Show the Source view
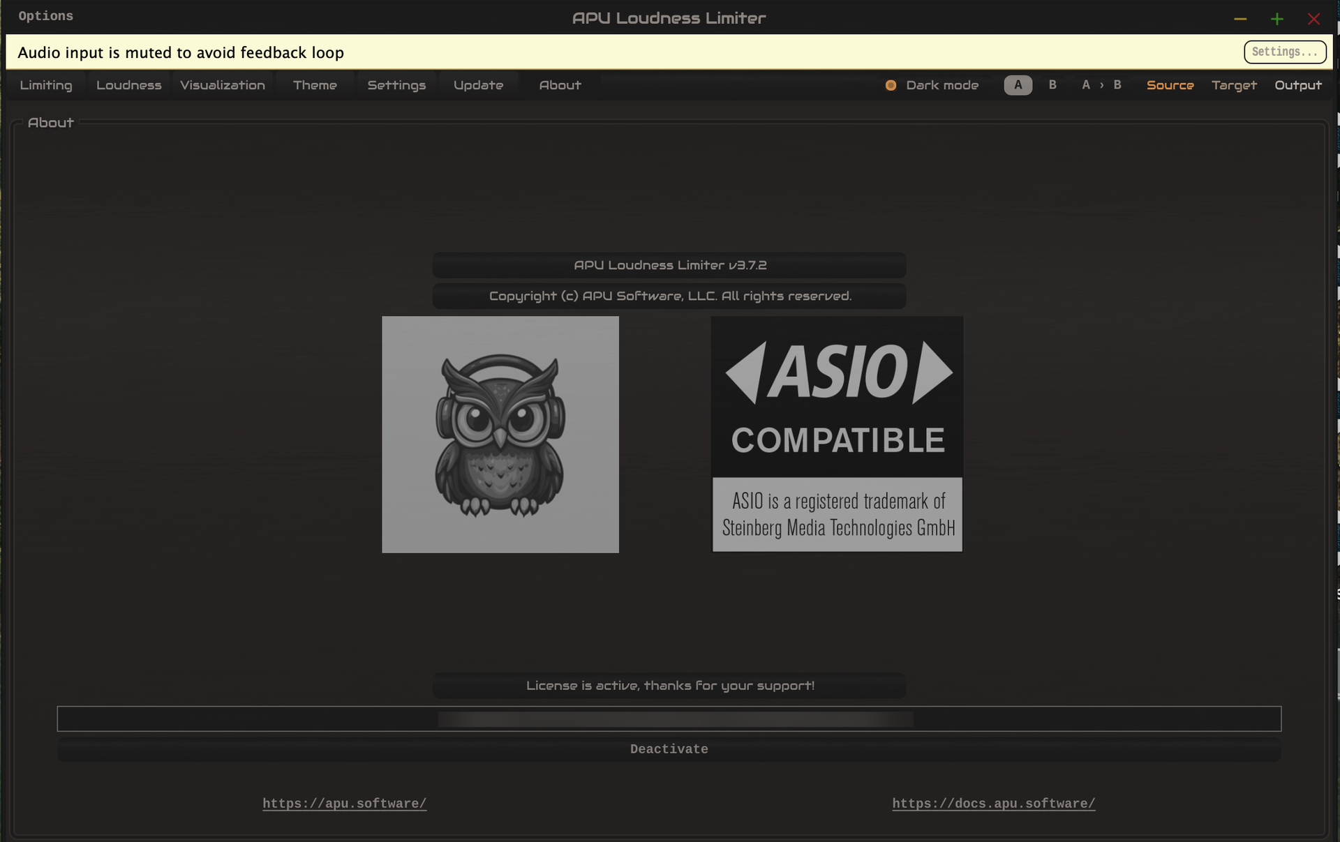Screen dimensions: 1340x842 (x=1170, y=85)
